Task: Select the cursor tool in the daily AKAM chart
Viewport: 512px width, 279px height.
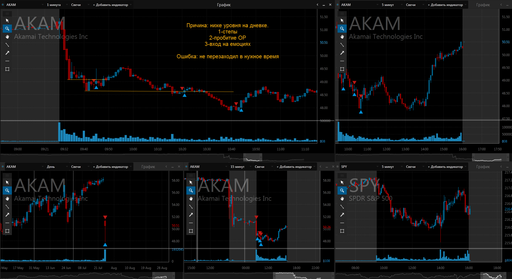Action: click(x=7, y=182)
